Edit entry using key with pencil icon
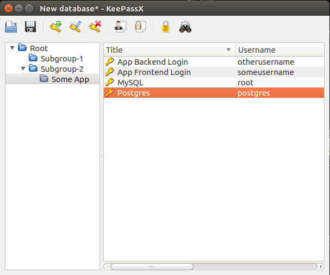330x275 pixels. point(76,27)
